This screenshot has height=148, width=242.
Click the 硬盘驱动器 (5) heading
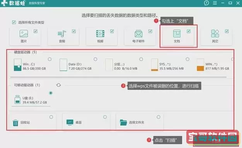click(25, 52)
